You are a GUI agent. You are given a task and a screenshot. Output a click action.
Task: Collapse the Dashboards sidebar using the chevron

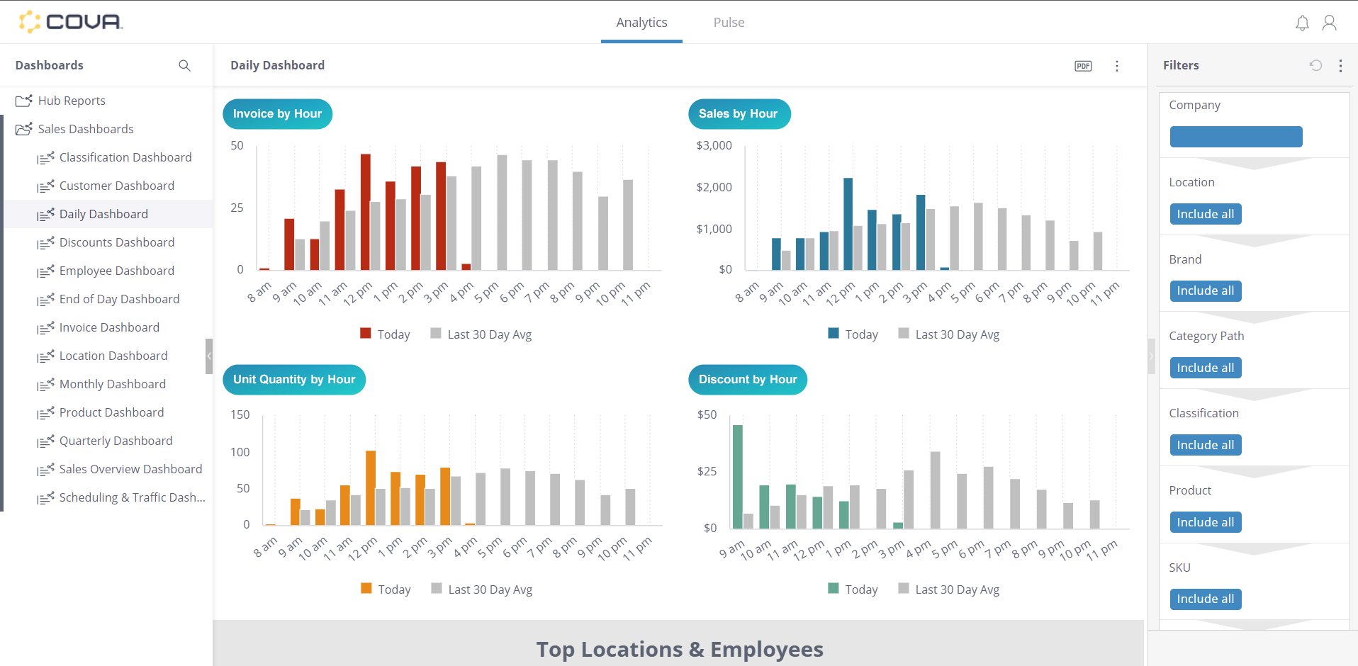pos(211,356)
